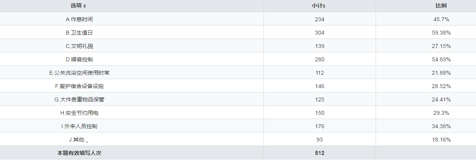Click the J.其他 option label
This screenshot has width=476, height=160.
point(78,140)
